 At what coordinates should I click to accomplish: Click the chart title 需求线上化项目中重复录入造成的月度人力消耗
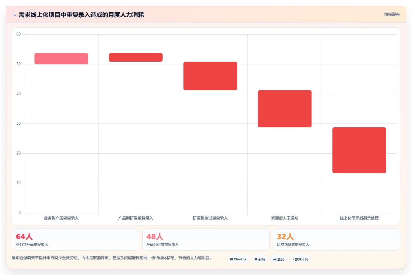point(81,15)
